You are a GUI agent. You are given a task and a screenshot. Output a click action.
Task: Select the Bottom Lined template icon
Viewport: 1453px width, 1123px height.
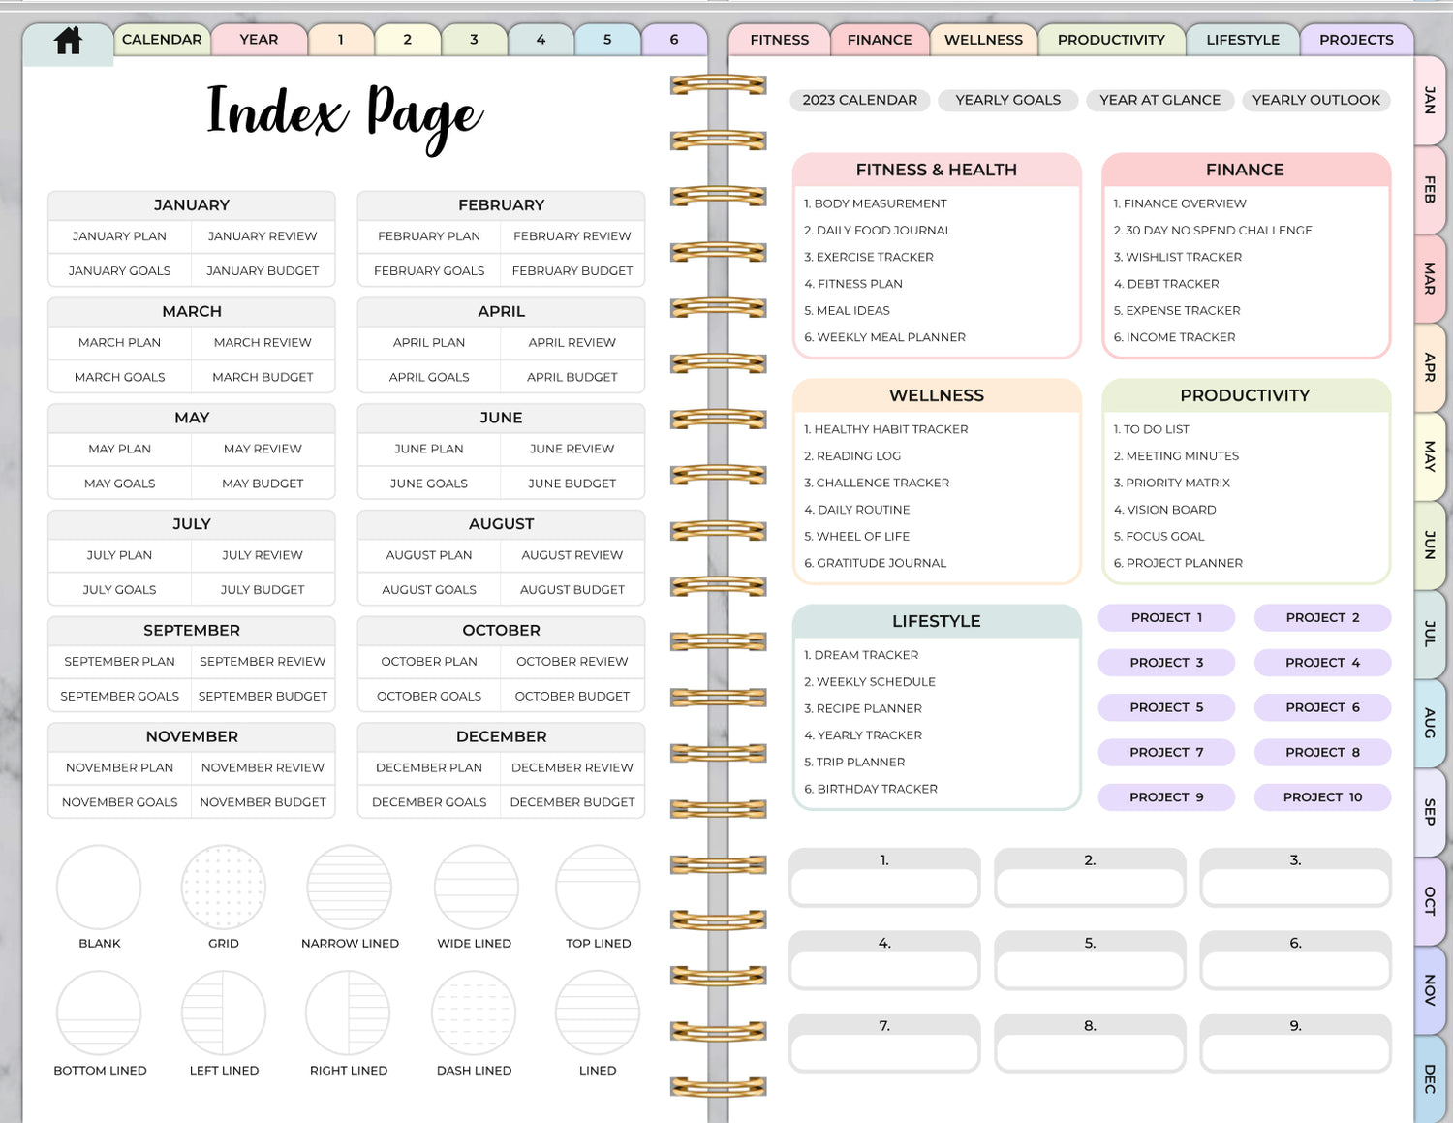[x=99, y=1014]
